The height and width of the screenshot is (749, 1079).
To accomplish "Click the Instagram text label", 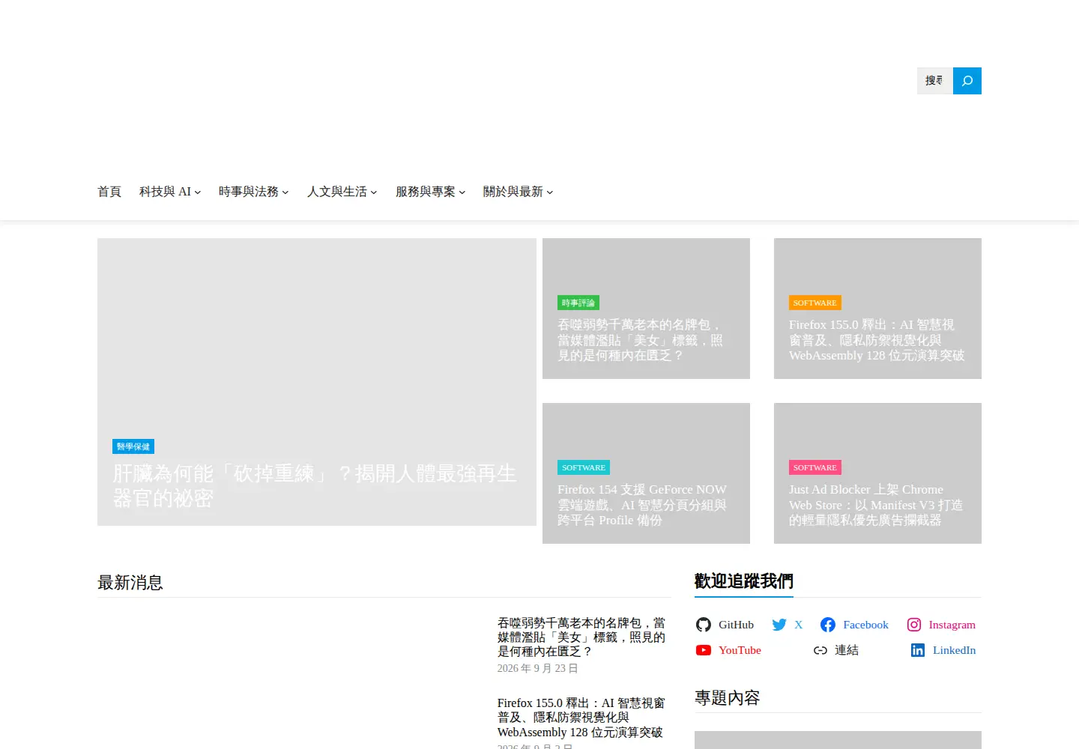I will [x=952, y=625].
